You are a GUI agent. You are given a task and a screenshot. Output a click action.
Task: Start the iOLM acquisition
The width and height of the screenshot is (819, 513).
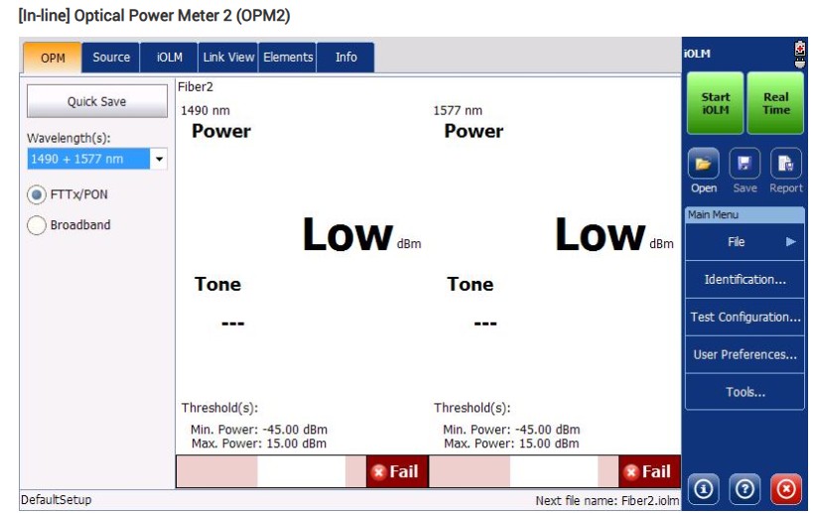click(715, 103)
